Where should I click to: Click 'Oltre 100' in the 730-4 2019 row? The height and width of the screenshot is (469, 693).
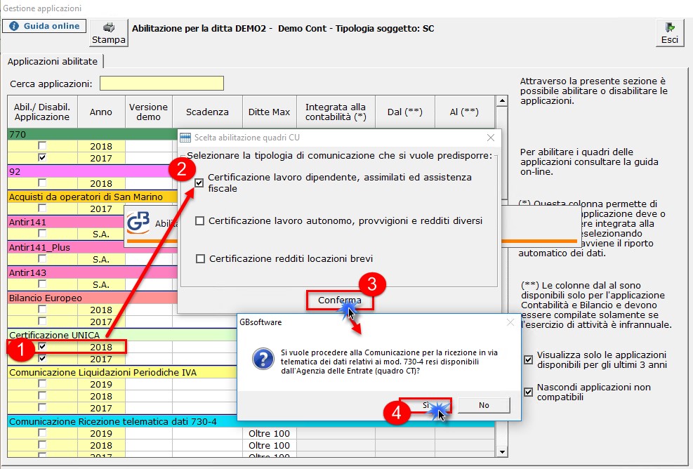269,434
